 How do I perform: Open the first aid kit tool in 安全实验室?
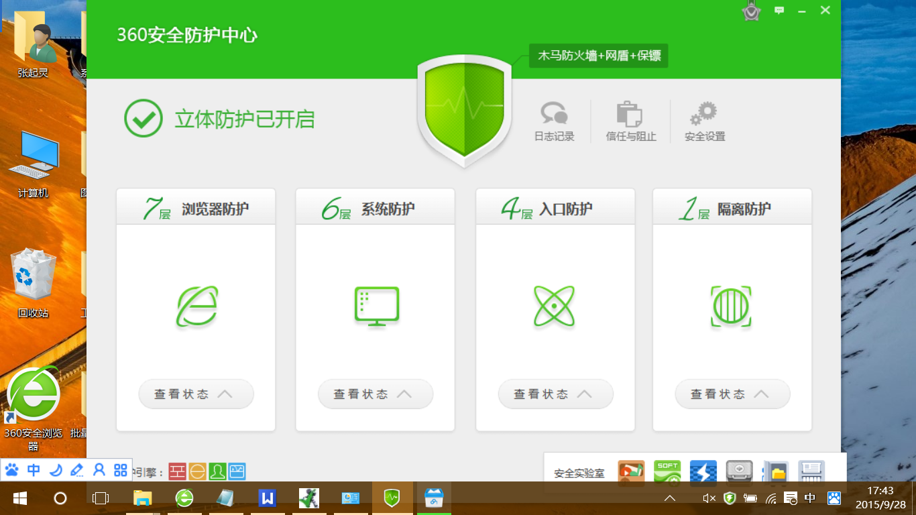(738, 471)
